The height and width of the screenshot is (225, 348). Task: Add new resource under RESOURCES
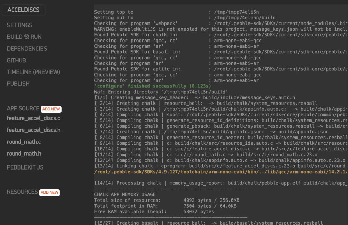point(50,192)
